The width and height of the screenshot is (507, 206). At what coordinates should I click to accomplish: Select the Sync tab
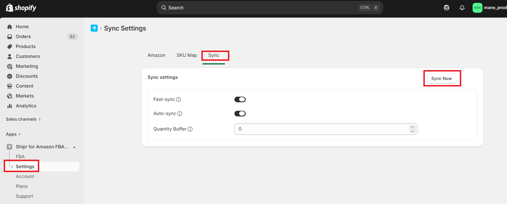click(x=214, y=55)
